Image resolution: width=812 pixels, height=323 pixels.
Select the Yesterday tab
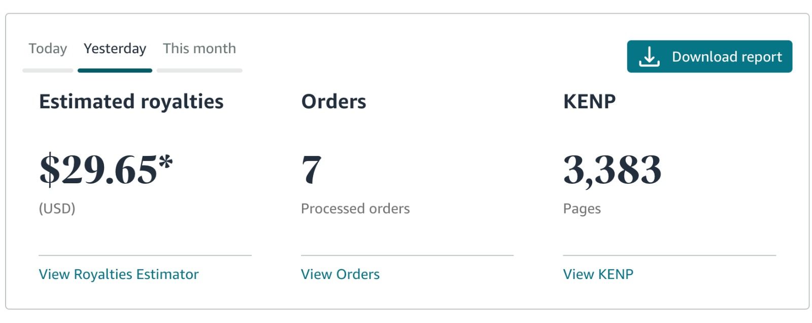click(x=115, y=49)
